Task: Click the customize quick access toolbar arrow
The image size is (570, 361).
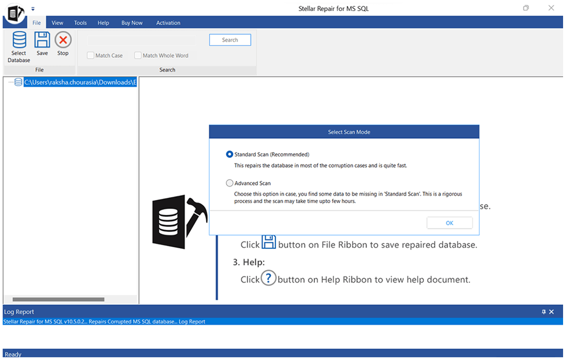Action: (33, 9)
